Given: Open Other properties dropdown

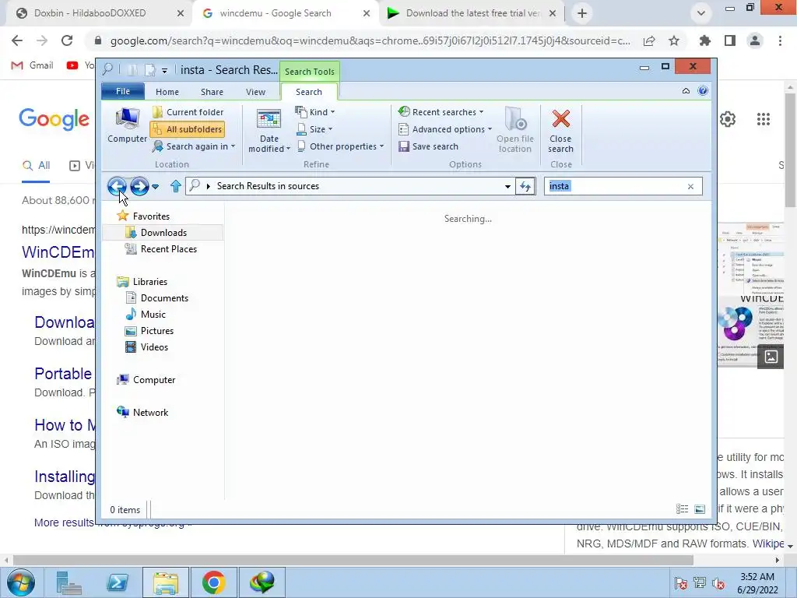Looking at the screenshot, I should click(341, 146).
